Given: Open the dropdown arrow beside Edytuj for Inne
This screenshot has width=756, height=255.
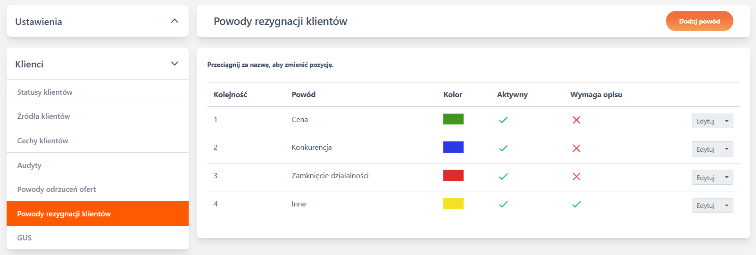Looking at the screenshot, I should 726,206.
